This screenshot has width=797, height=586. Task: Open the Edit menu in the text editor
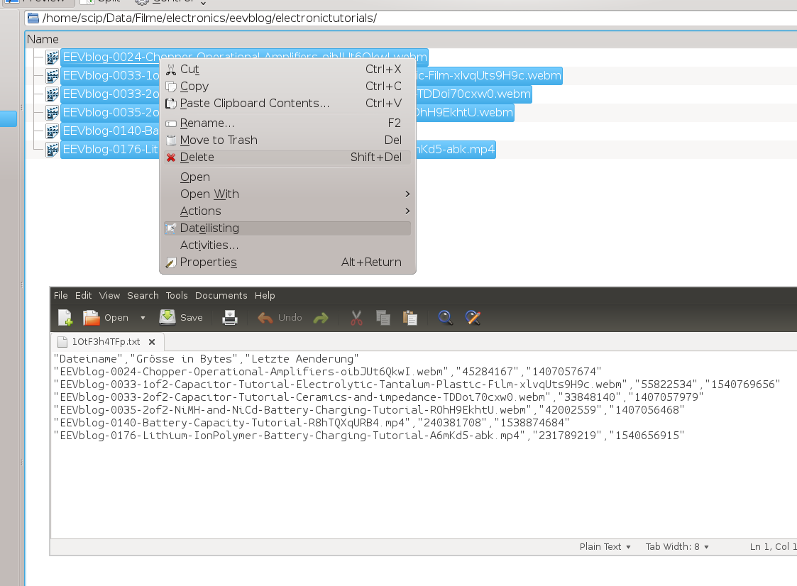(83, 295)
